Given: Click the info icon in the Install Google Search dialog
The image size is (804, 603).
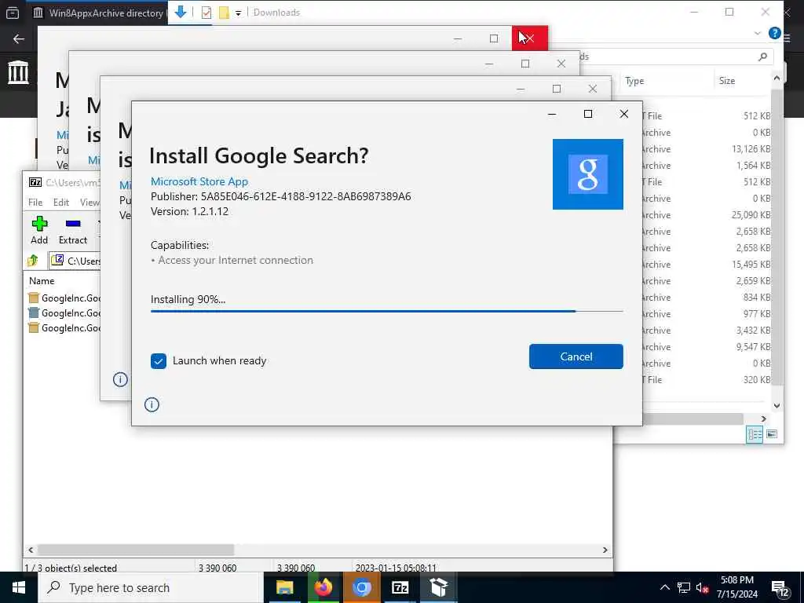Looking at the screenshot, I should point(152,404).
